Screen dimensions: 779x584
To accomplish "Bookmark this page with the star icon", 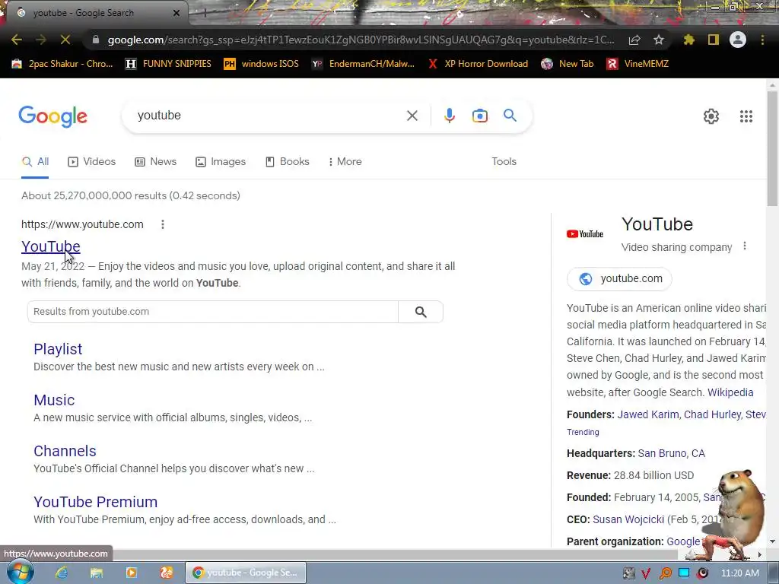I will [659, 40].
